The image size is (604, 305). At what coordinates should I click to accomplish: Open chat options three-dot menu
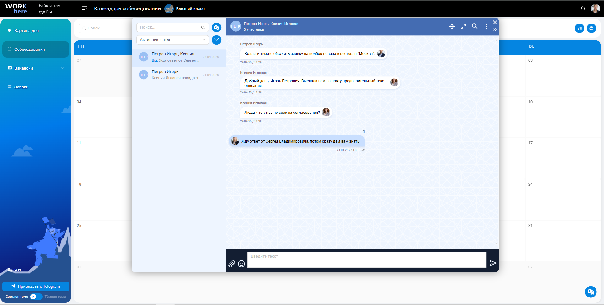tap(486, 27)
